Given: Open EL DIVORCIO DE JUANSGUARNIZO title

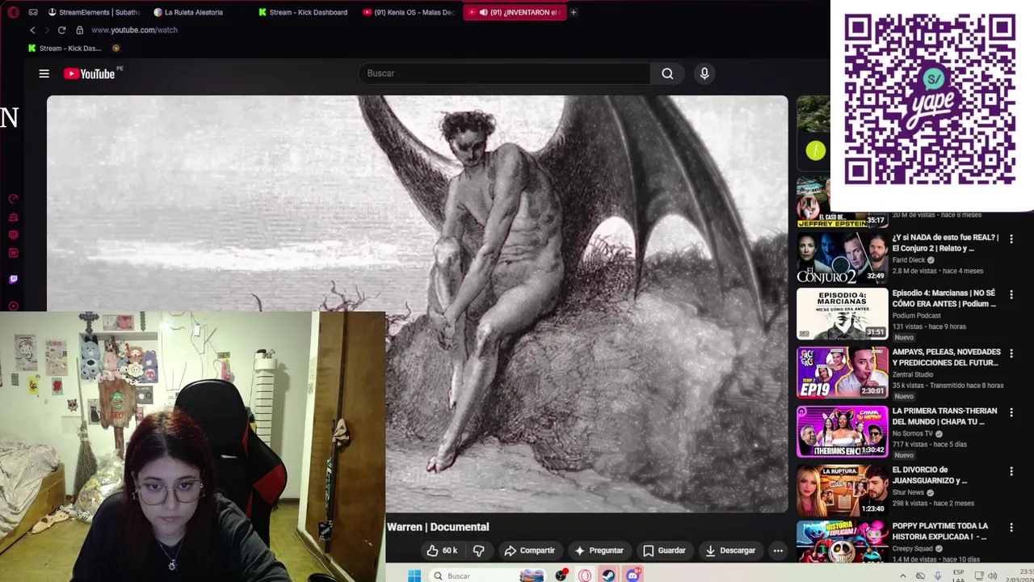Looking at the screenshot, I should (x=929, y=475).
